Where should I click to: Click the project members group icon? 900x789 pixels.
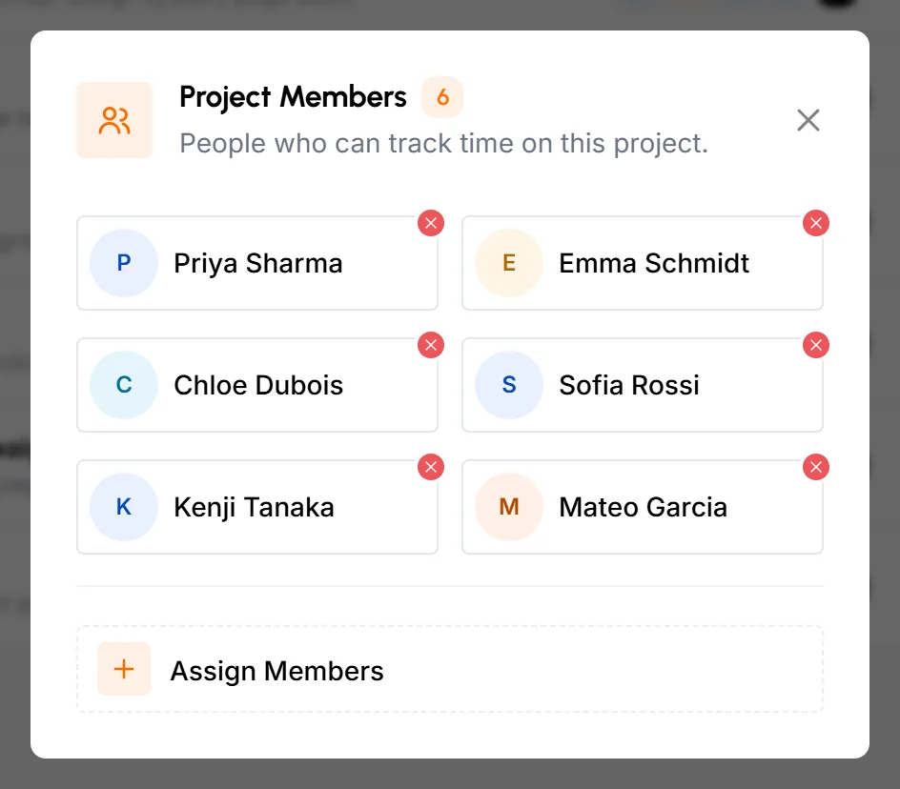114,120
